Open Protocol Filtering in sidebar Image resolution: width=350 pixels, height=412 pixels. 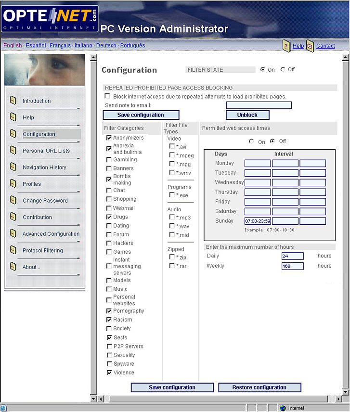tap(43, 250)
